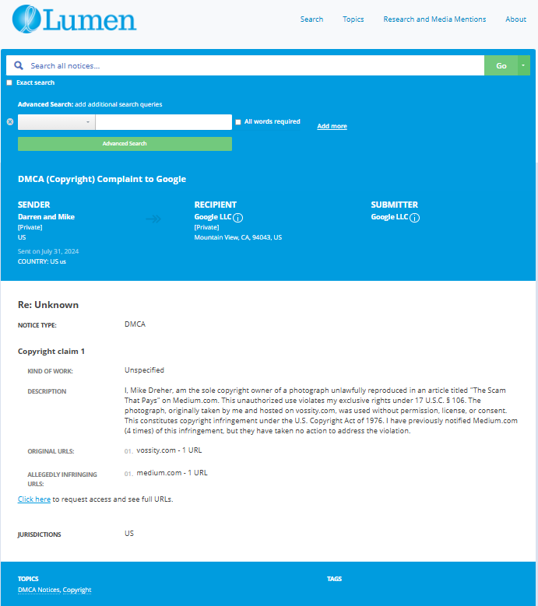538x606 pixels.
Task: Focus the advanced search query text box
Action: 164,122
